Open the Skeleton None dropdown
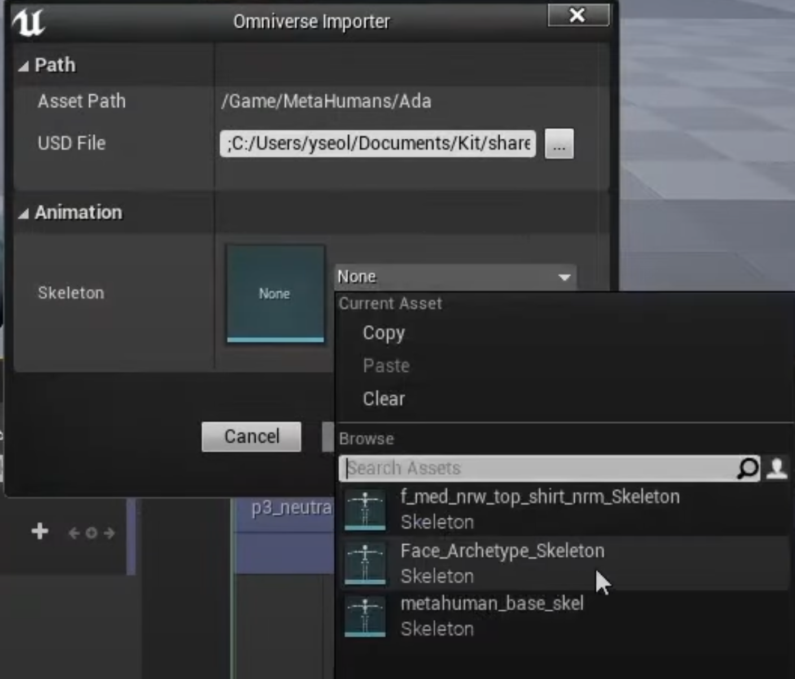This screenshot has width=795, height=679. (455, 277)
